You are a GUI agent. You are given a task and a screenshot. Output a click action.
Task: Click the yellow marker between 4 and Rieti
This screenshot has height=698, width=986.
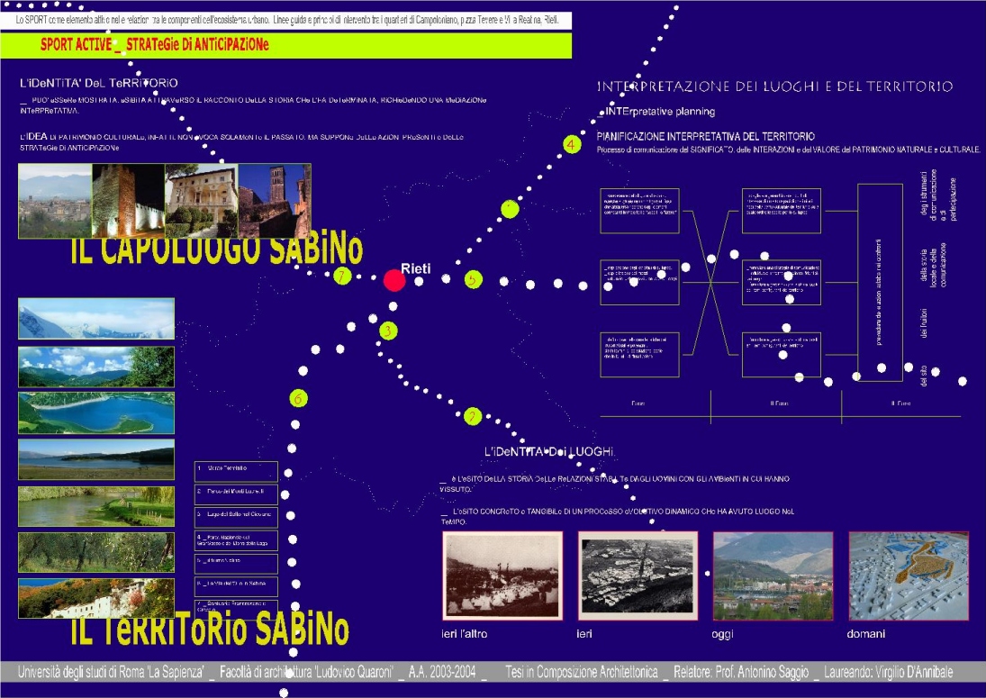[510, 209]
